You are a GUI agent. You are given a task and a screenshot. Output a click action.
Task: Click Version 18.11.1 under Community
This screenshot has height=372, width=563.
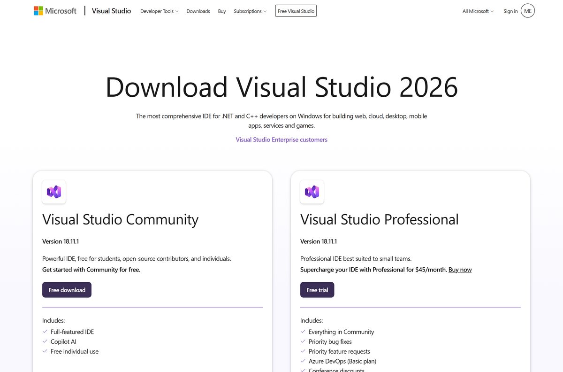[x=61, y=241]
